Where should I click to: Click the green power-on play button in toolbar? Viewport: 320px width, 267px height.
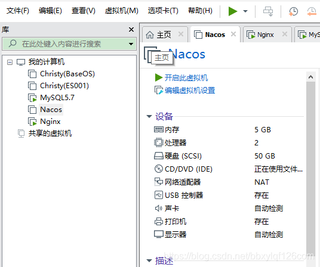(x=233, y=11)
